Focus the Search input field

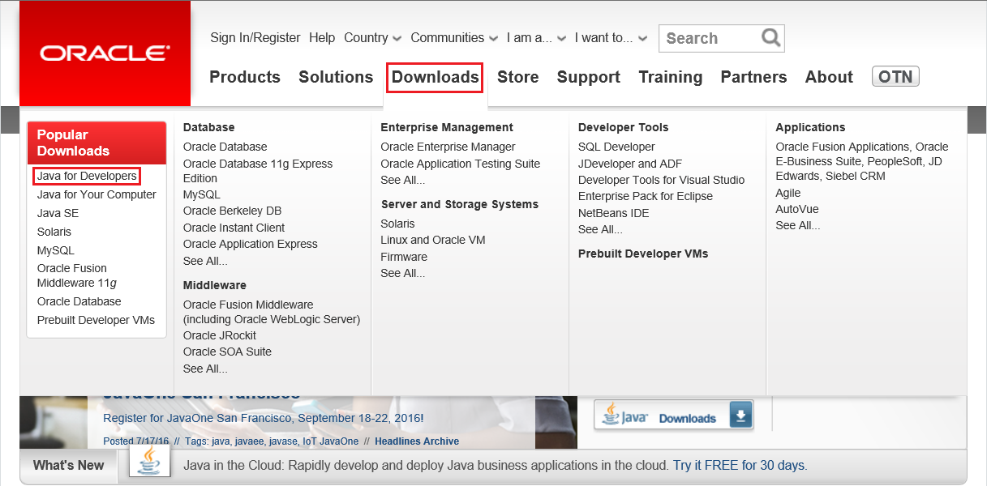pyautogui.click(x=711, y=38)
